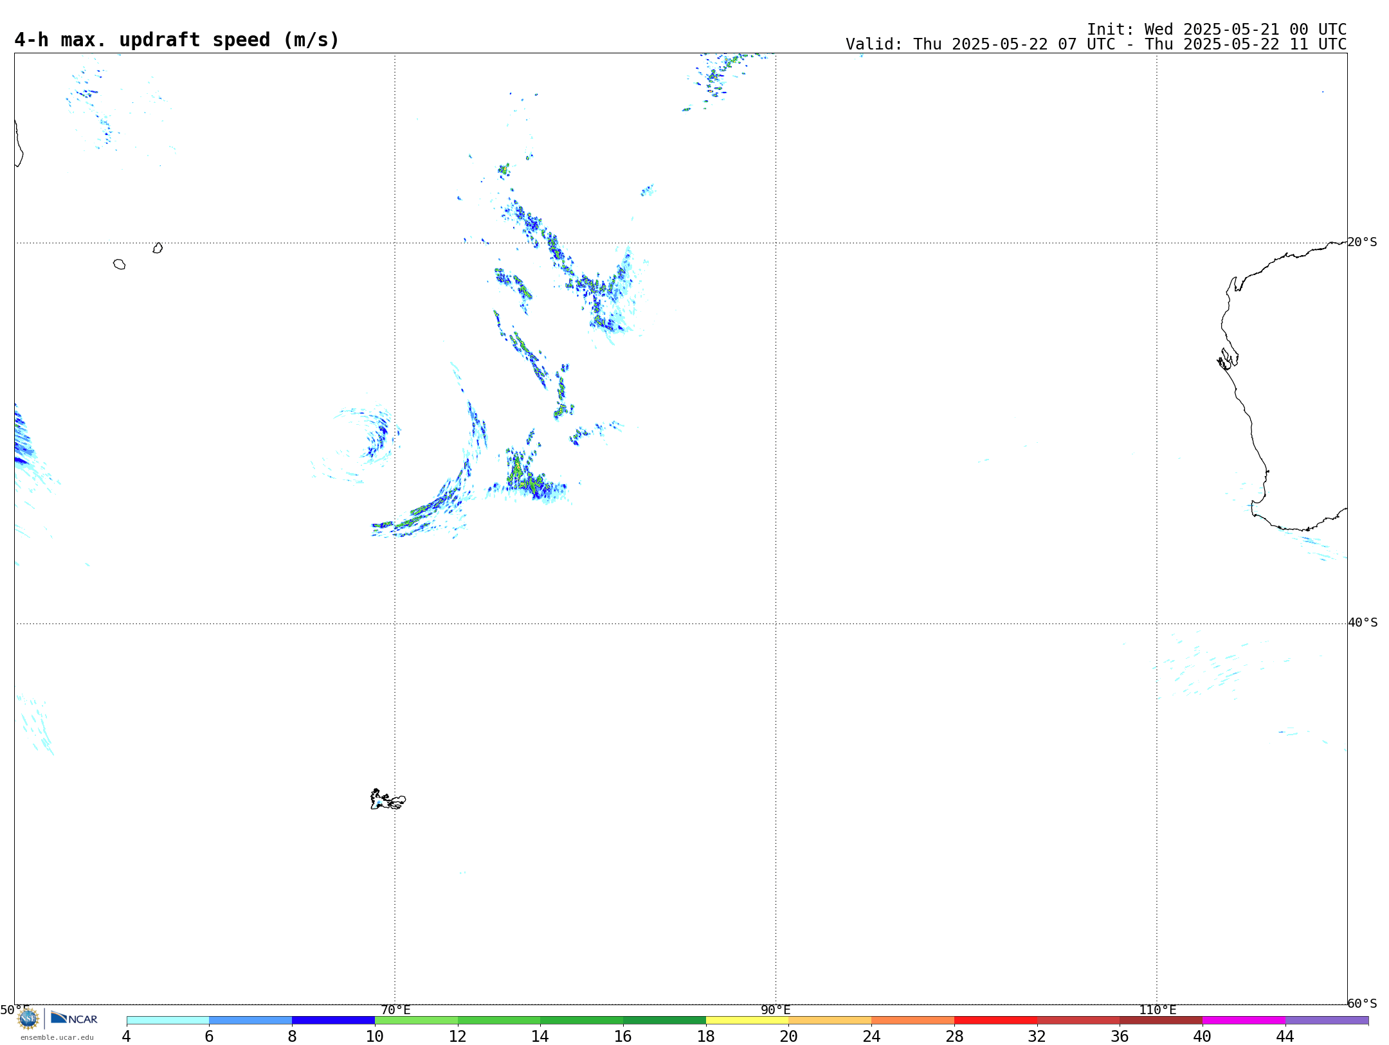Click the light cyan 4-6 color swatch
The height and width of the screenshot is (1045, 1389).
168,1021
